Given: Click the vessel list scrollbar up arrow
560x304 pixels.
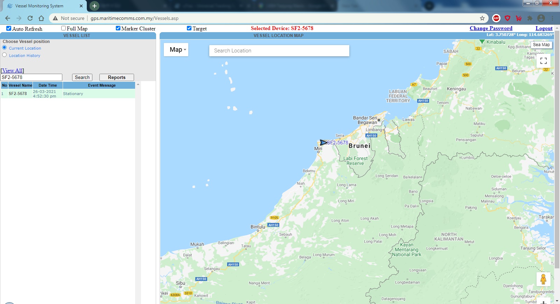Looking at the screenshot, I should coord(138,84).
